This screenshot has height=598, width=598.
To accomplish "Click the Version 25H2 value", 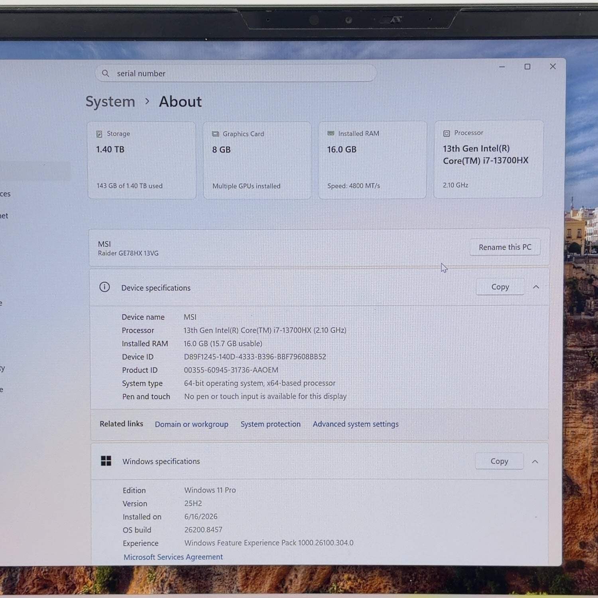I will 193,504.
